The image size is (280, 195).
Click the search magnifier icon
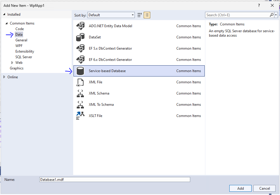pos(271,15)
